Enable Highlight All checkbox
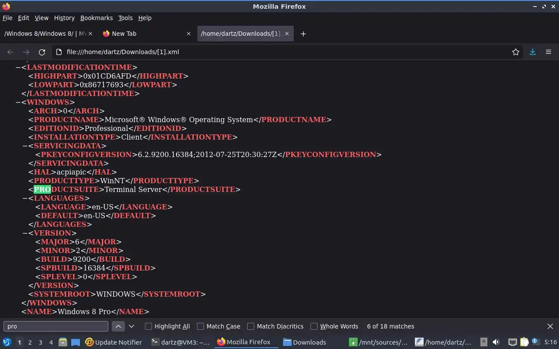The width and height of the screenshot is (559, 349). pos(148,326)
